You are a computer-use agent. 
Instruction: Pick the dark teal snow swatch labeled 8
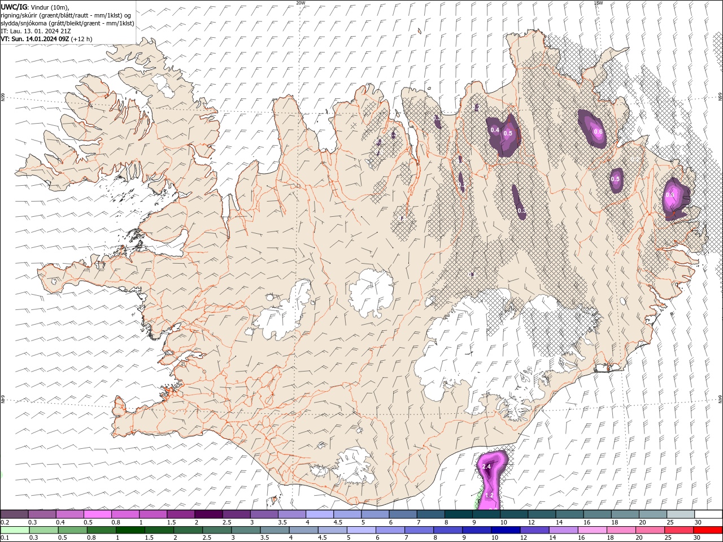pos(458,514)
